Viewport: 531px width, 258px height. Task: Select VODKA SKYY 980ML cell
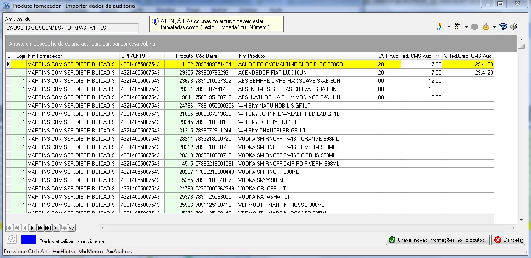tap(307, 180)
